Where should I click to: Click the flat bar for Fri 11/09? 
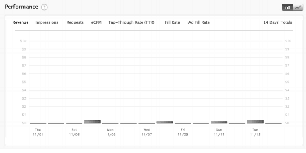point(183,123)
